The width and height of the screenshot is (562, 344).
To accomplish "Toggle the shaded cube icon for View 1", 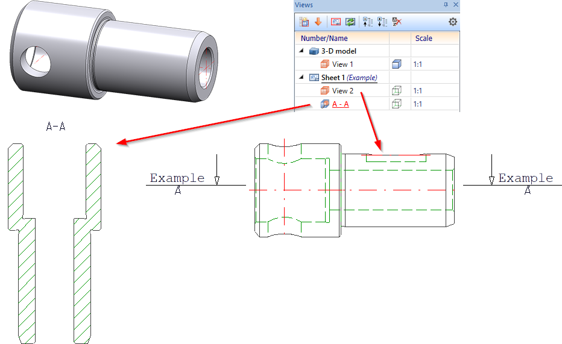I will pyautogui.click(x=396, y=64).
